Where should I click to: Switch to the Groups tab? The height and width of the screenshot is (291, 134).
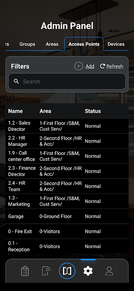(27, 44)
